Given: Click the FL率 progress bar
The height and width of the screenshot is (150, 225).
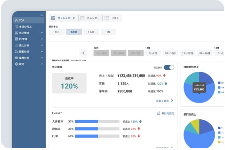Looking at the screenshot, I should pyautogui.click(x=97, y=136).
